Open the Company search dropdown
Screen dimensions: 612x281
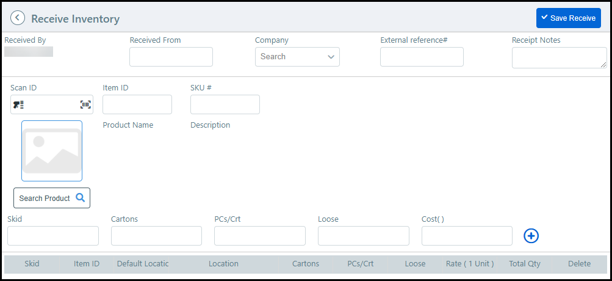(x=297, y=57)
